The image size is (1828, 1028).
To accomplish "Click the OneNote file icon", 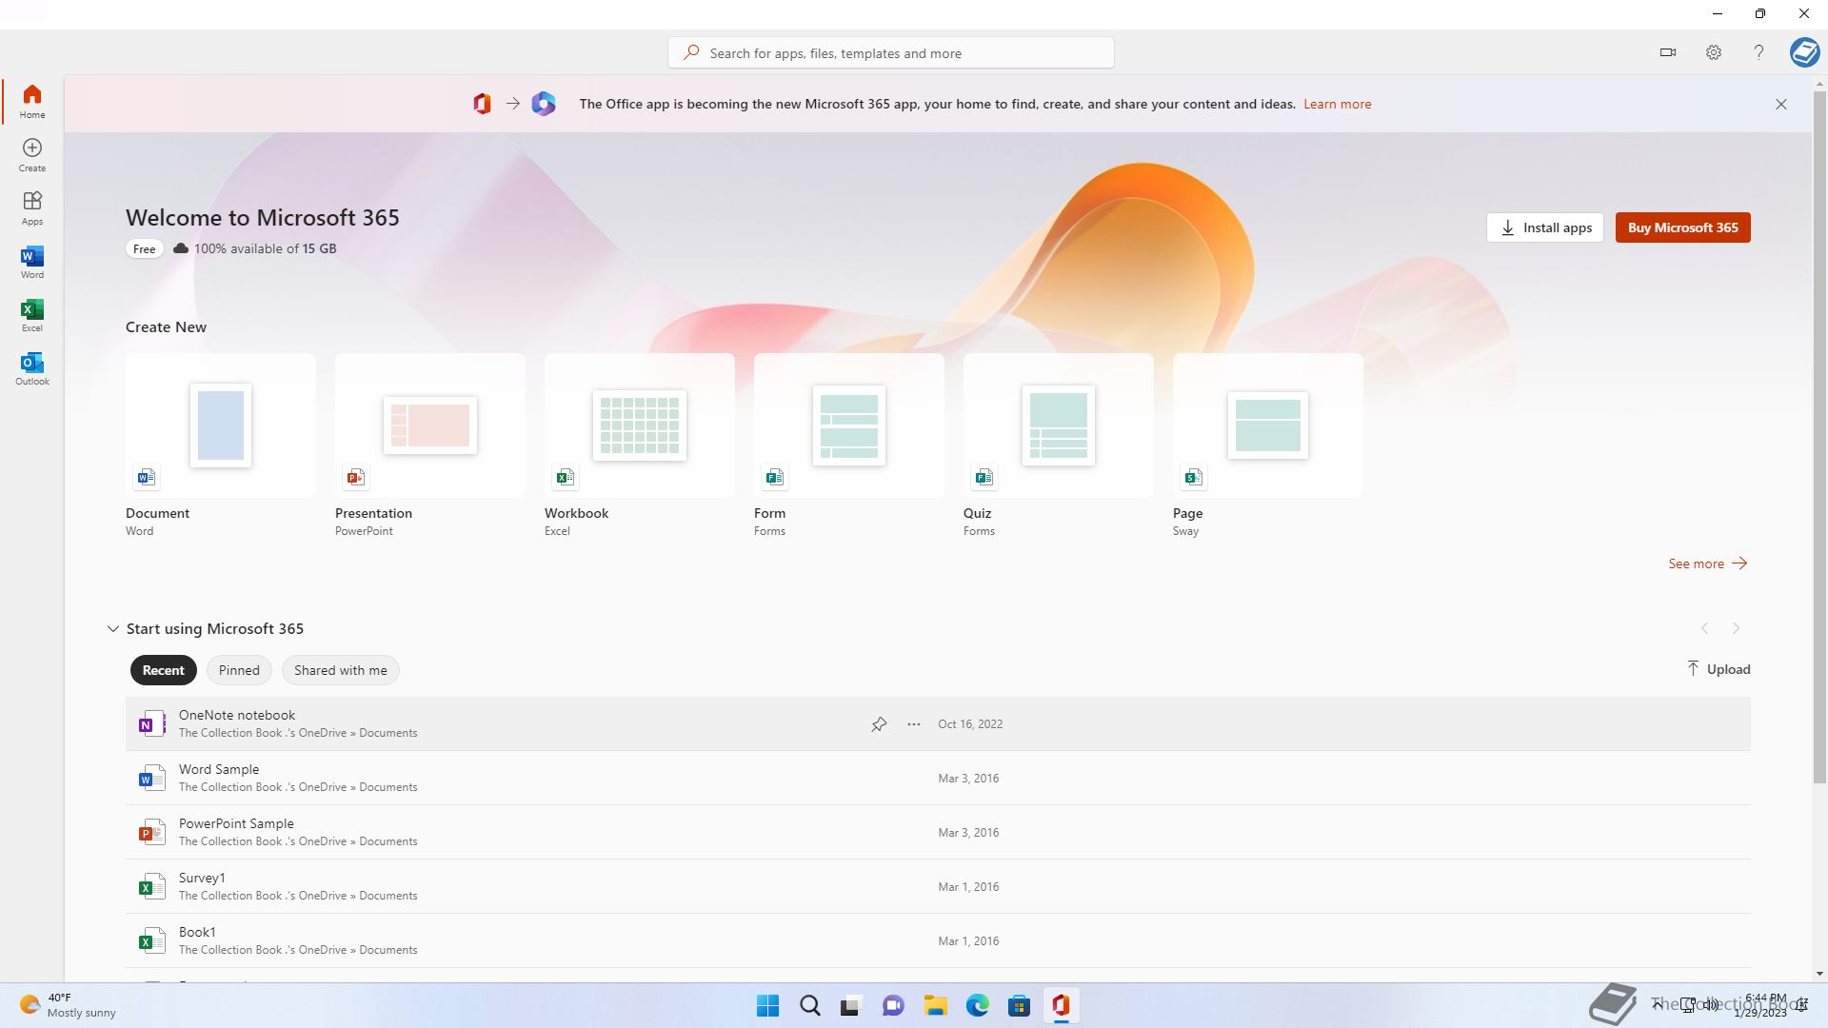I will (151, 724).
